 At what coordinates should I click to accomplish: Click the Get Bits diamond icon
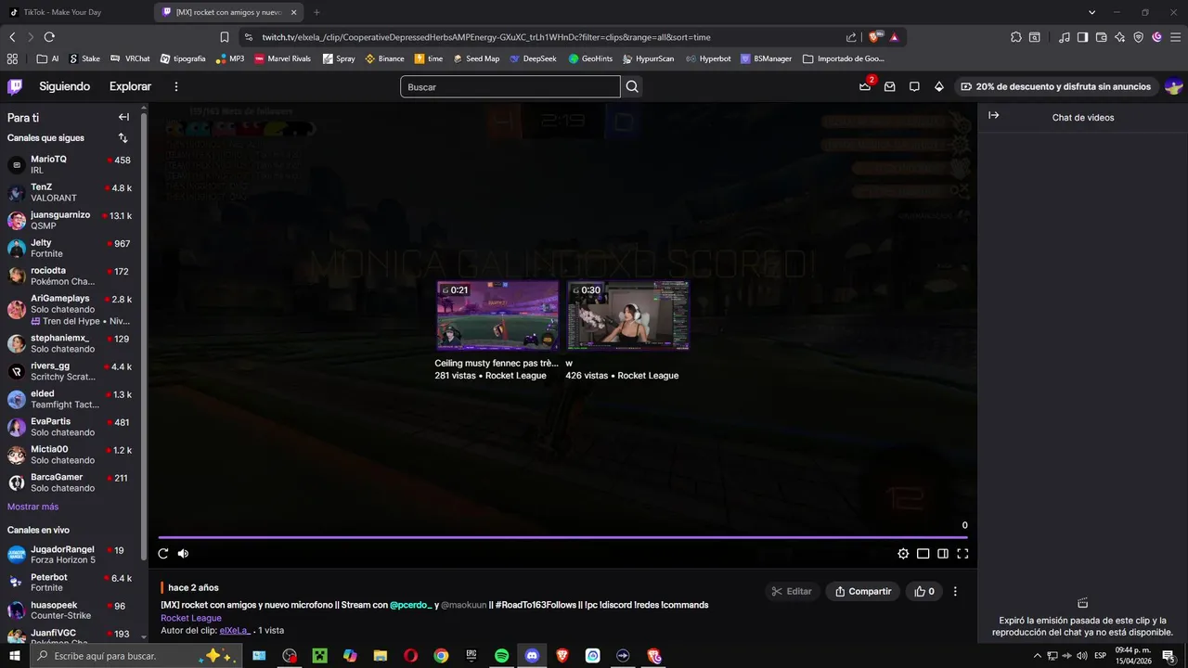(939, 86)
